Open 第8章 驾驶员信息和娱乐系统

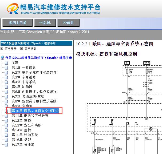(34, 101)
